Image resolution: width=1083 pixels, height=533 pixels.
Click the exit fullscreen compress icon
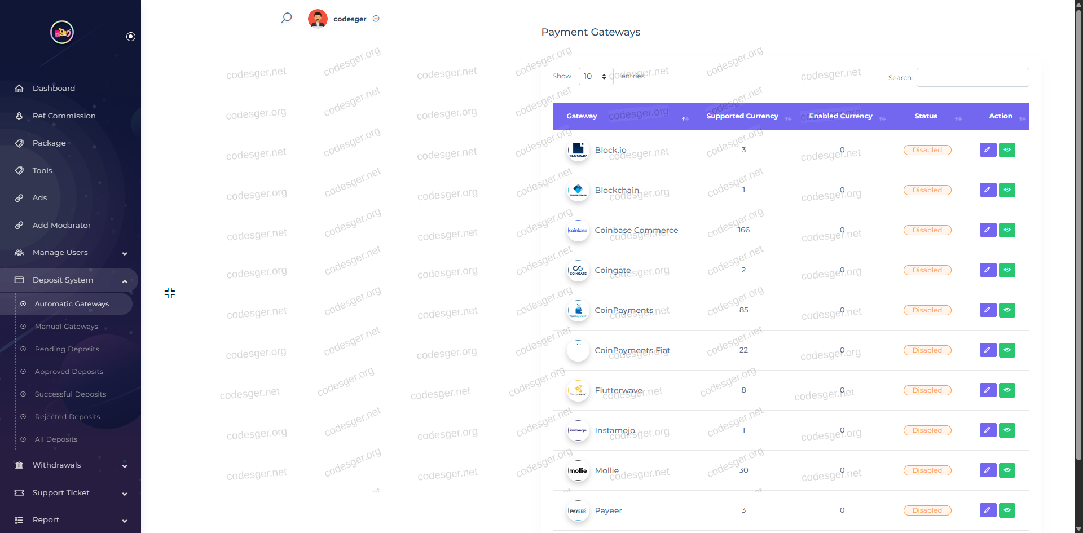coord(170,293)
